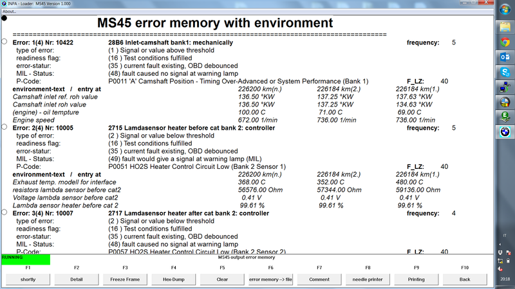The width and height of the screenshot is (515, 289).
Task: Select the BMW INPA taskbar icon
Action: coord(505,132)
